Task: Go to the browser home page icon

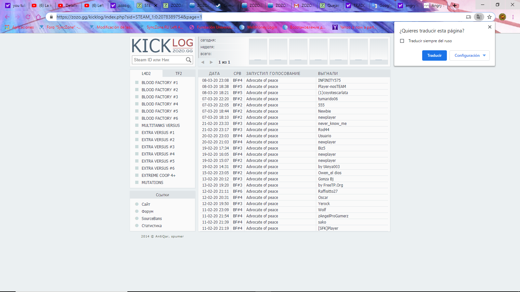Action: click(x=38, y=17)
